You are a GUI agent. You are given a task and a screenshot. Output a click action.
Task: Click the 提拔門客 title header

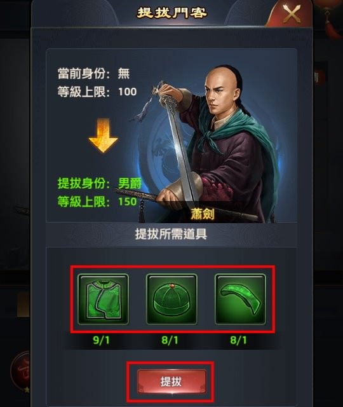coord(171,13)
